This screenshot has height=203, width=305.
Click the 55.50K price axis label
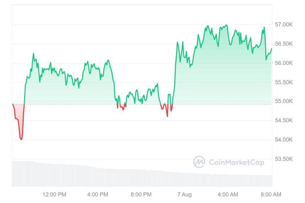tap(284, 82)
